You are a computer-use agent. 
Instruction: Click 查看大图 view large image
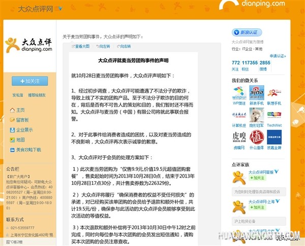point(81,46)
